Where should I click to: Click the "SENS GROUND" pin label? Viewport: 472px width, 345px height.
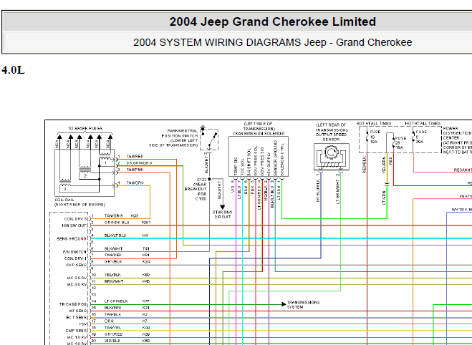72,239
